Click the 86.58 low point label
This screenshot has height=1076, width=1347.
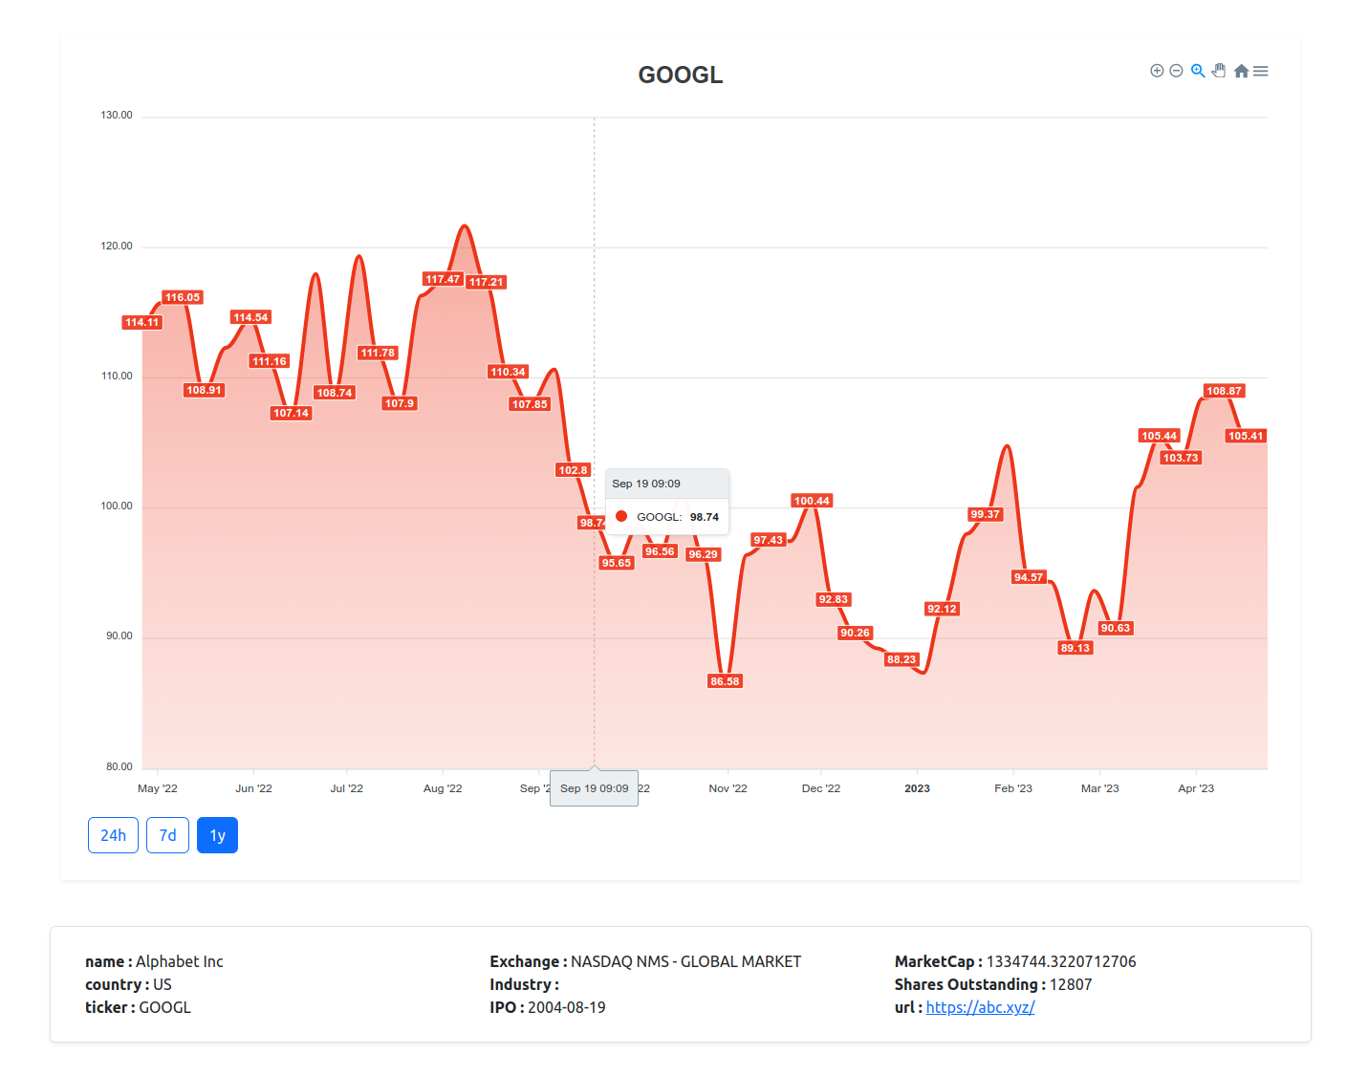(x=725, y=681)
